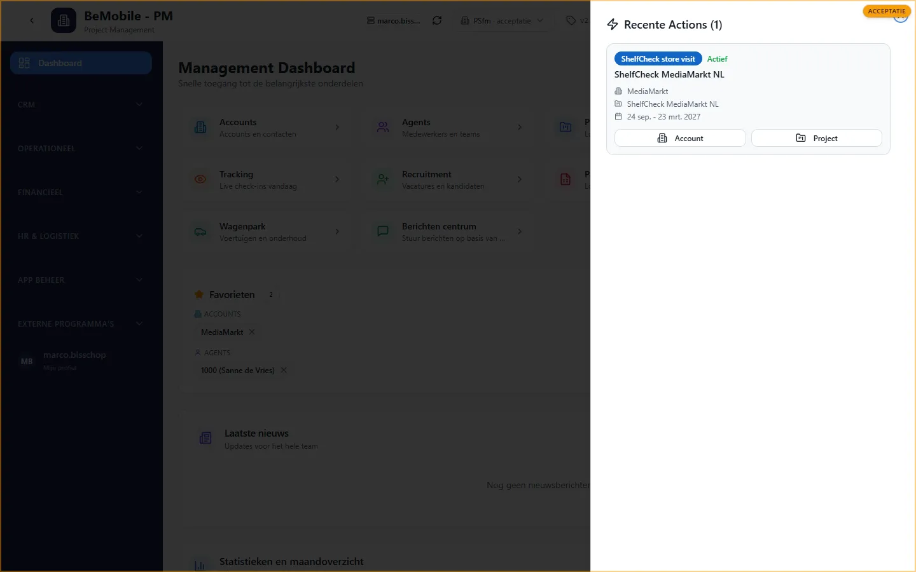Expand the APP BEHEER section chevron
The height and width of the screenshot is (572, 916).
click(139, 280)
